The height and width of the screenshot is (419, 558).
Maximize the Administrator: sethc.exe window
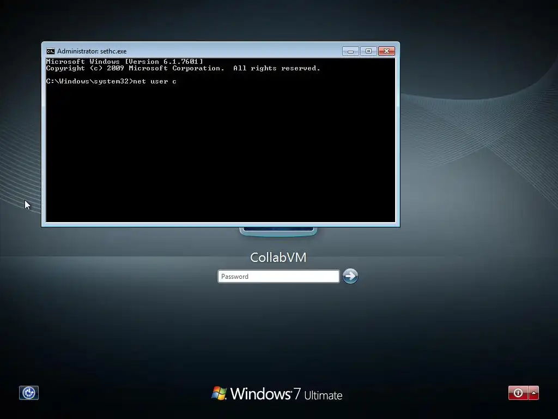click(x=369, y=51)
